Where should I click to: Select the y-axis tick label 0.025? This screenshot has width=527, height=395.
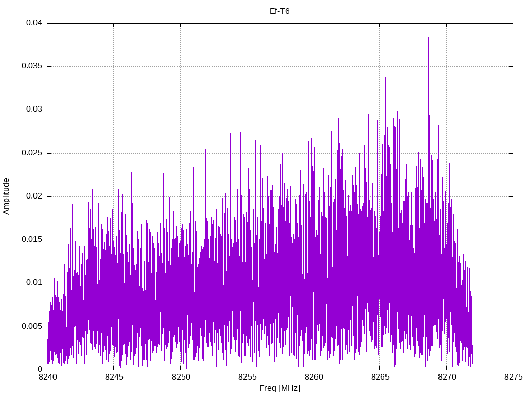pyautogui.click(x=32, y=153)
